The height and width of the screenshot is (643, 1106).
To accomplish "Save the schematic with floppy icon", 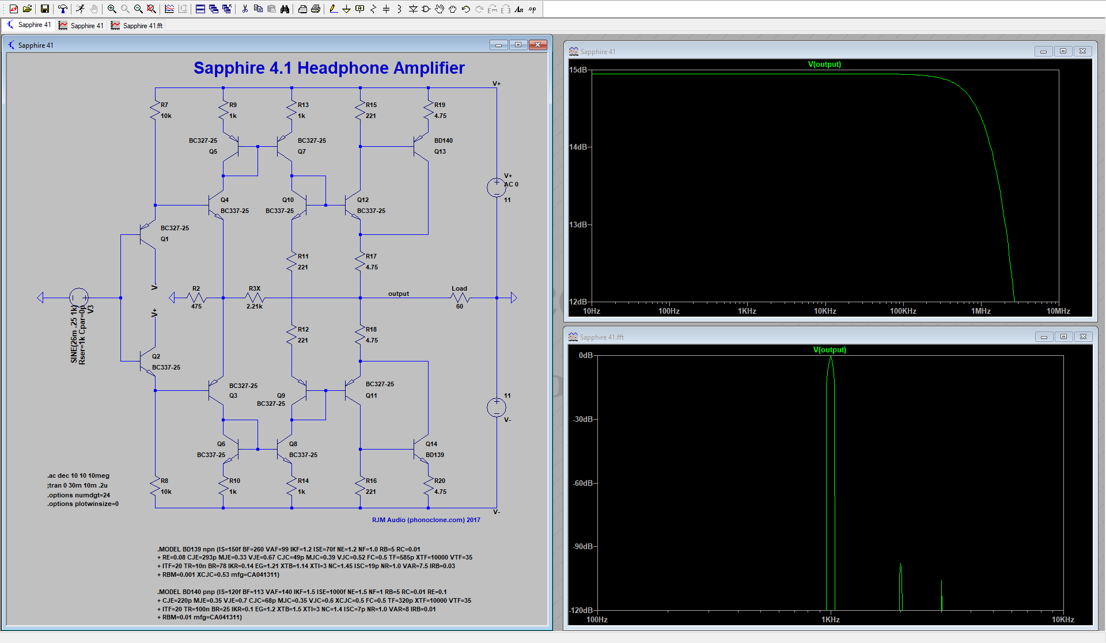I will tap(44, 9).
